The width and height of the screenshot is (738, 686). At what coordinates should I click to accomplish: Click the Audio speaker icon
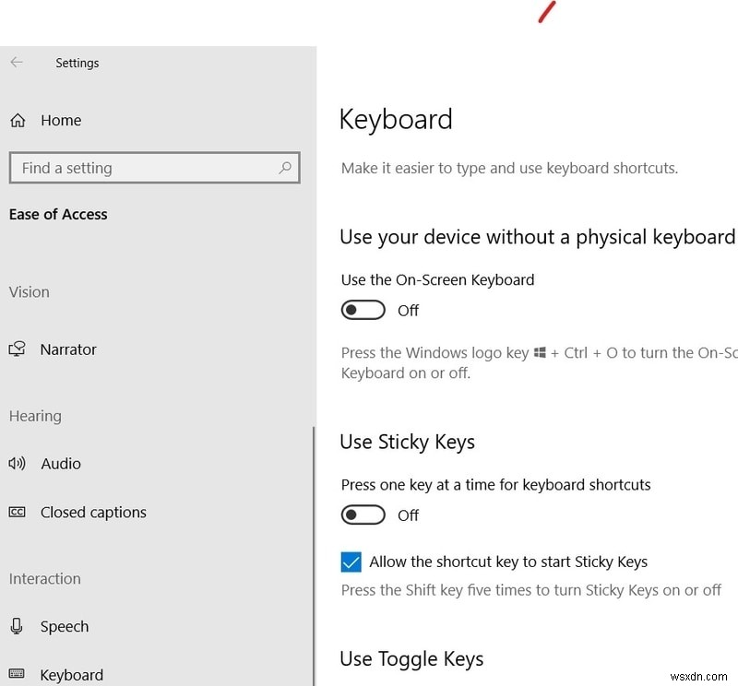(x=16, y=463)
